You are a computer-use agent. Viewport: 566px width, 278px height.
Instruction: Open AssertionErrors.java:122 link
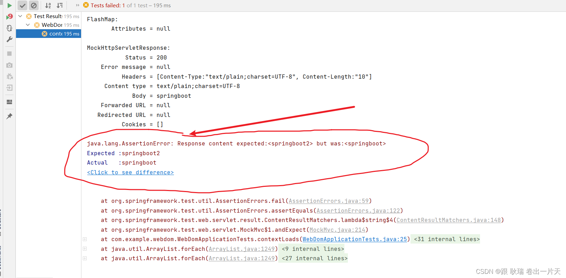click(358, 211)
